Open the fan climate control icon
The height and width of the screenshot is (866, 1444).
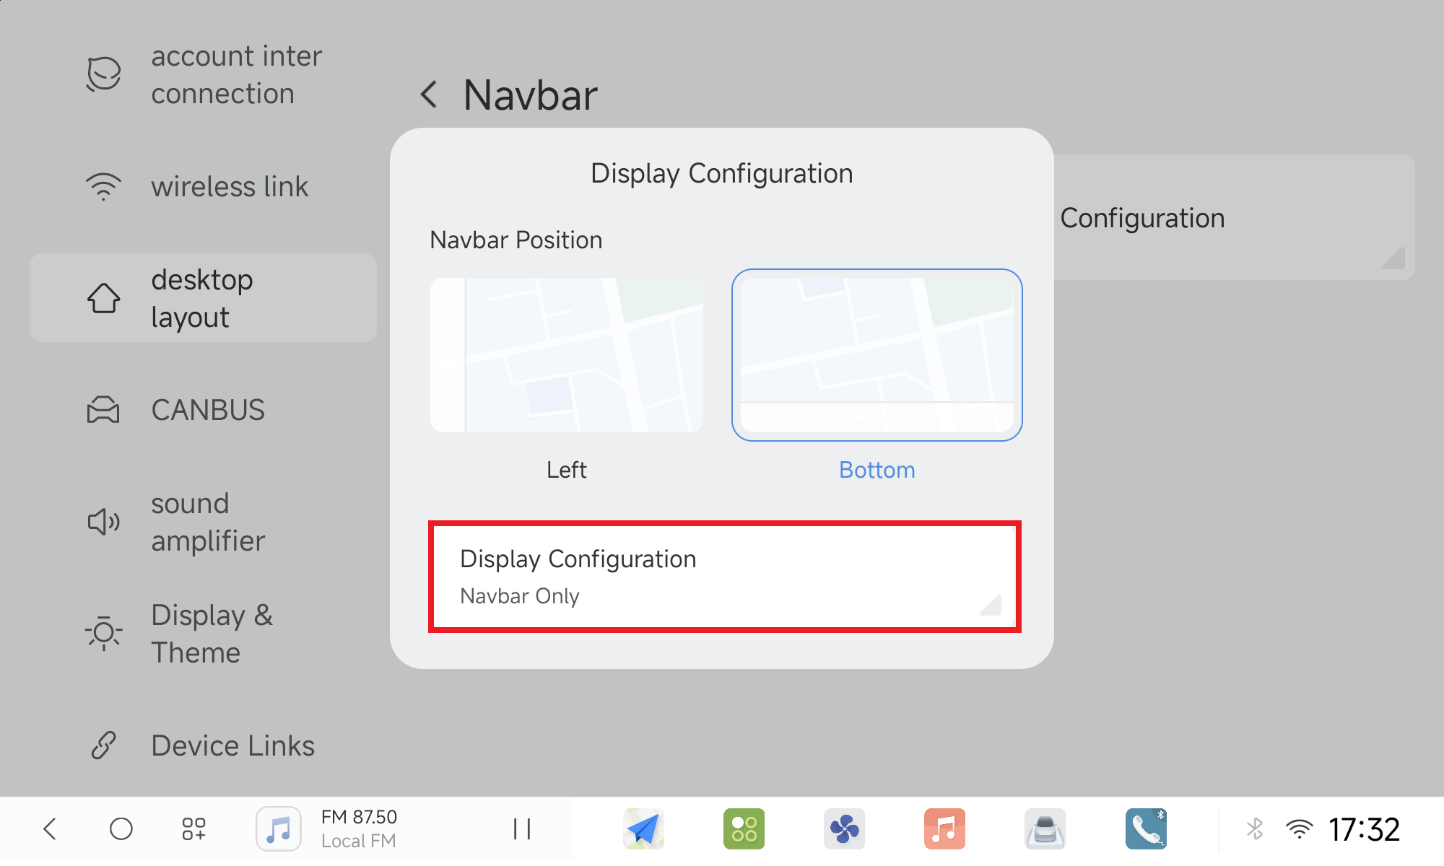point(844,828)
